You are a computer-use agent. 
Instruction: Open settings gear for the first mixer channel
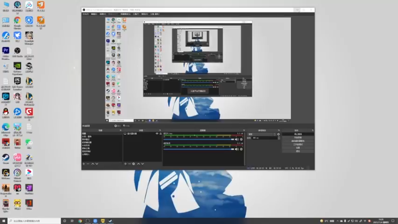click(241, 139)
